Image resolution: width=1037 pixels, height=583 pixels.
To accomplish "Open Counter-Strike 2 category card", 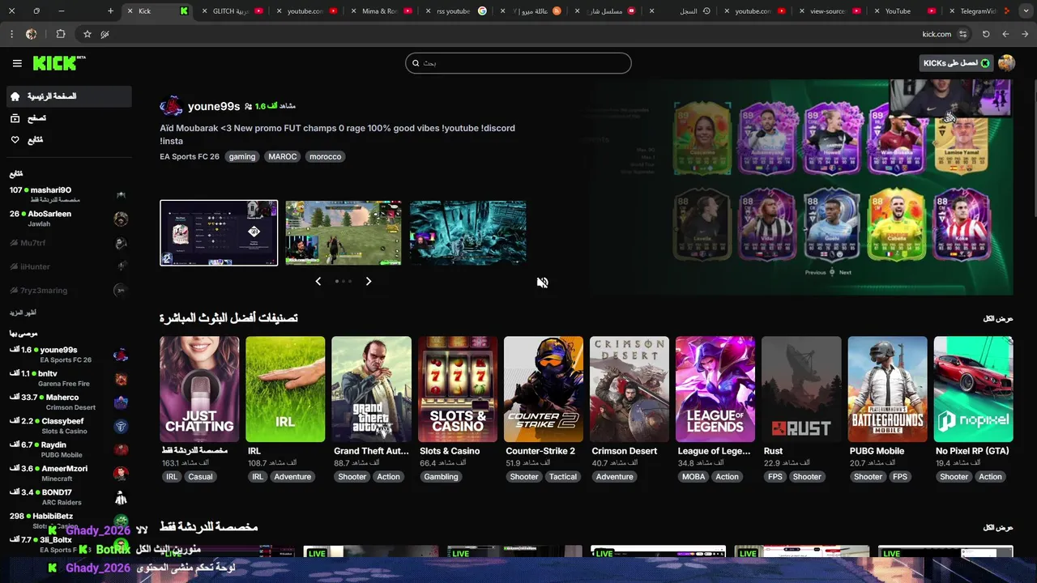I will pyautogui.click(x=544, y=389).
